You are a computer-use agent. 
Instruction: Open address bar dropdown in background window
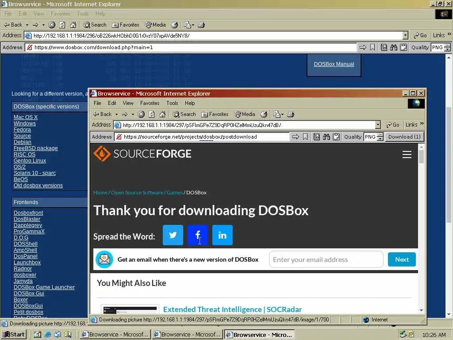click(405, 35)
